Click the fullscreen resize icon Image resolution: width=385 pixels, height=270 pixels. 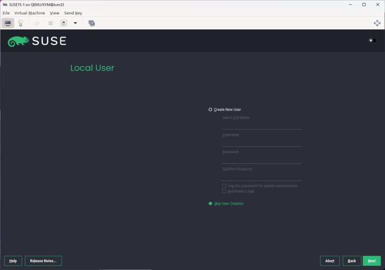pyautogui.click(x=377, y=23)
